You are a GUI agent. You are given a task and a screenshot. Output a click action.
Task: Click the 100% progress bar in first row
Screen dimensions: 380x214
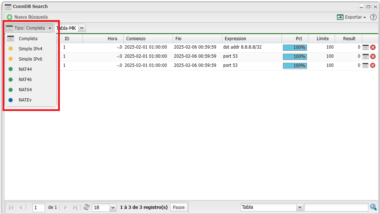295,47
